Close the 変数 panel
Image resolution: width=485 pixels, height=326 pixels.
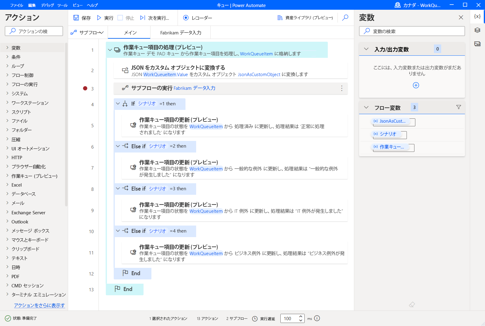(x=461, y=18)
